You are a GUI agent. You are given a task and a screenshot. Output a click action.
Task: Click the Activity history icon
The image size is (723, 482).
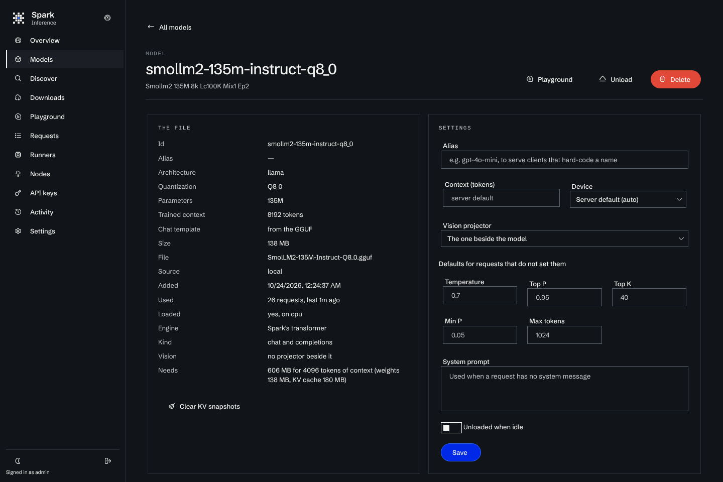tap(18, 212)
